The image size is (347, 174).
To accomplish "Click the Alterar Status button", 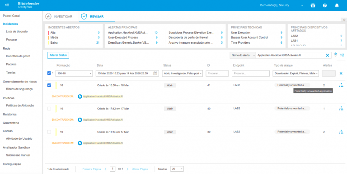I will click(x=58, y=55).
